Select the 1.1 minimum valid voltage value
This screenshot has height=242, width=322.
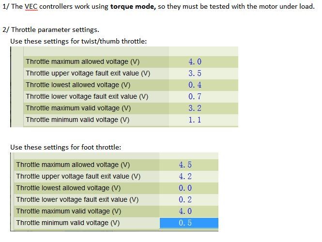(x=195, y=120)
